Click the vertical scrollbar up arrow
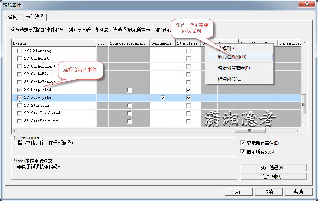 pyautogui.click(x=304, y=43)
